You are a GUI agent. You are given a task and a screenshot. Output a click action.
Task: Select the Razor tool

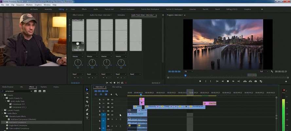[x=87, y=102]
